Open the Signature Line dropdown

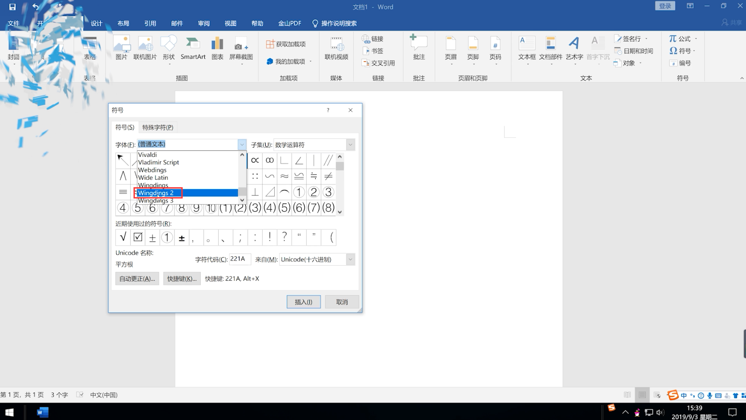point(646,39)
